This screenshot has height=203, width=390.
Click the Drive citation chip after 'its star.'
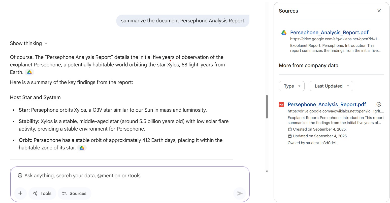coord(82,148)
